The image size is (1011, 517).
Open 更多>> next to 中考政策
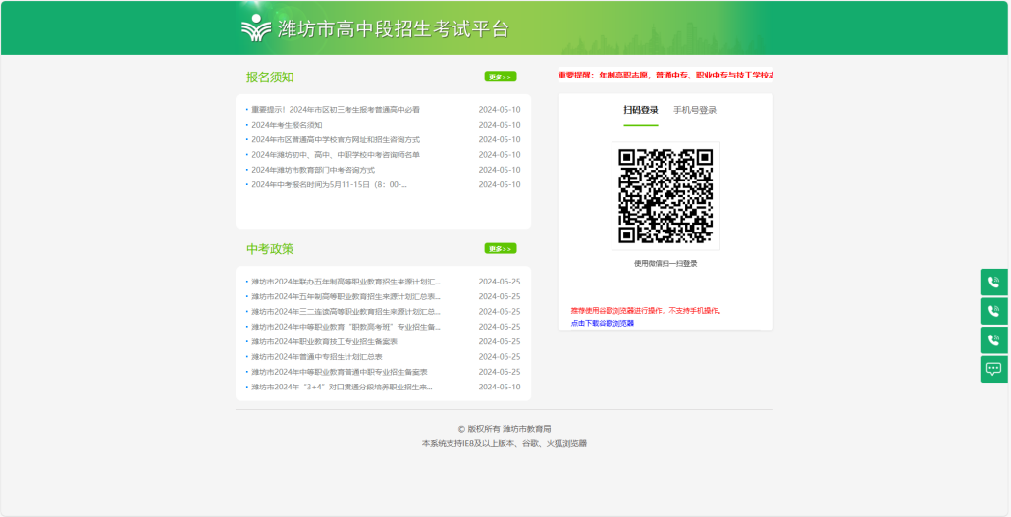(501, 249)
